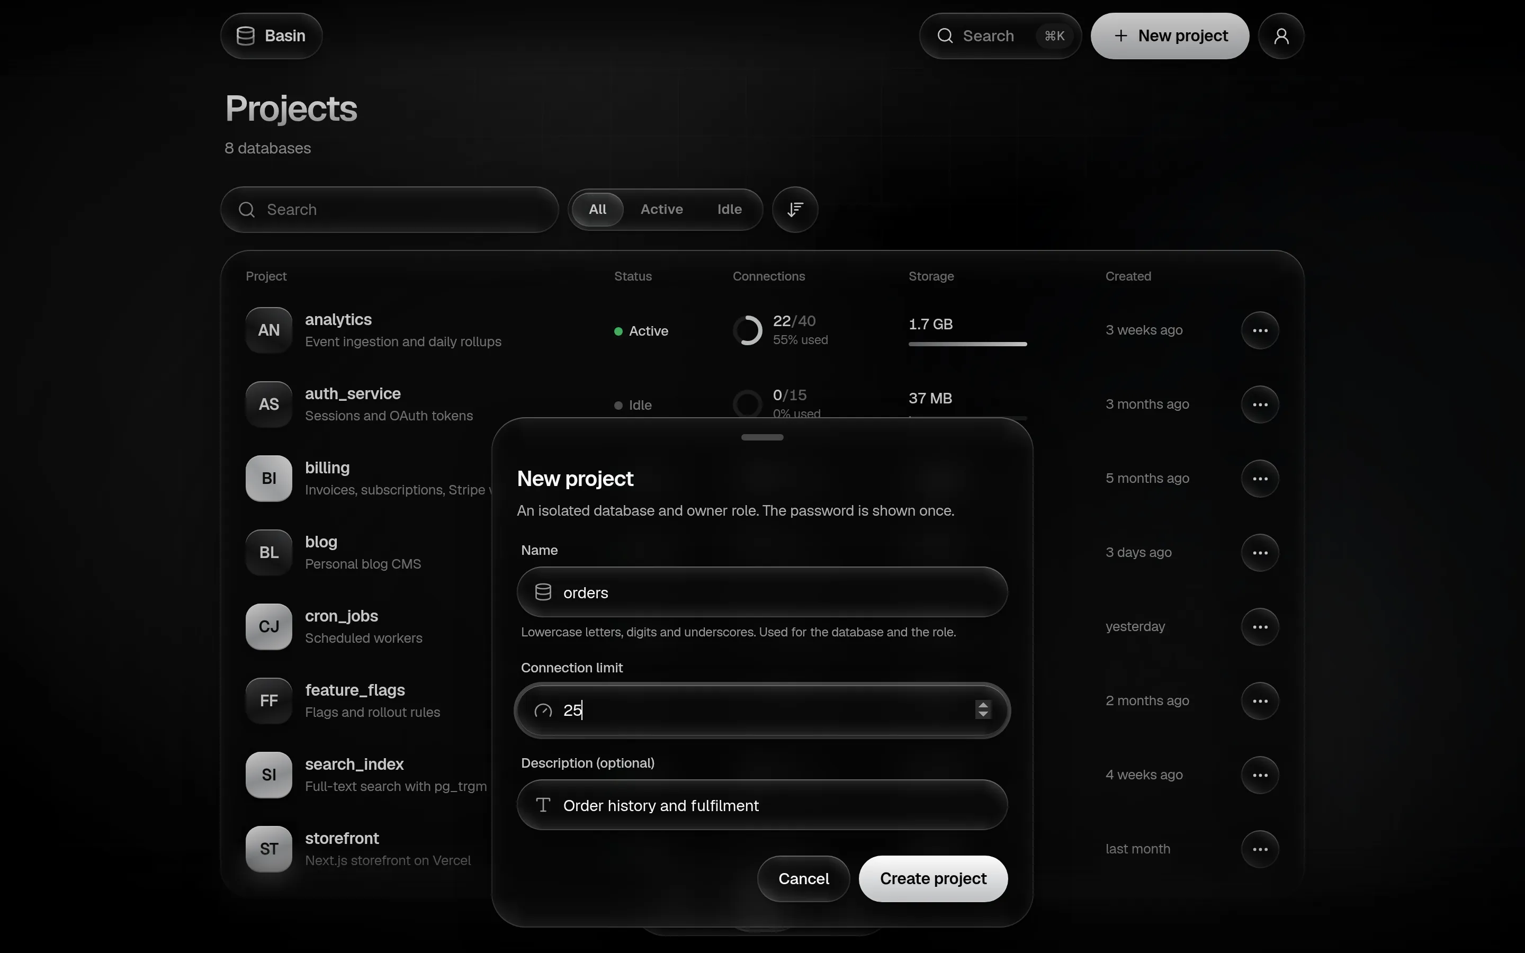
Task: Click the sort order icon button
Action: 795,209
